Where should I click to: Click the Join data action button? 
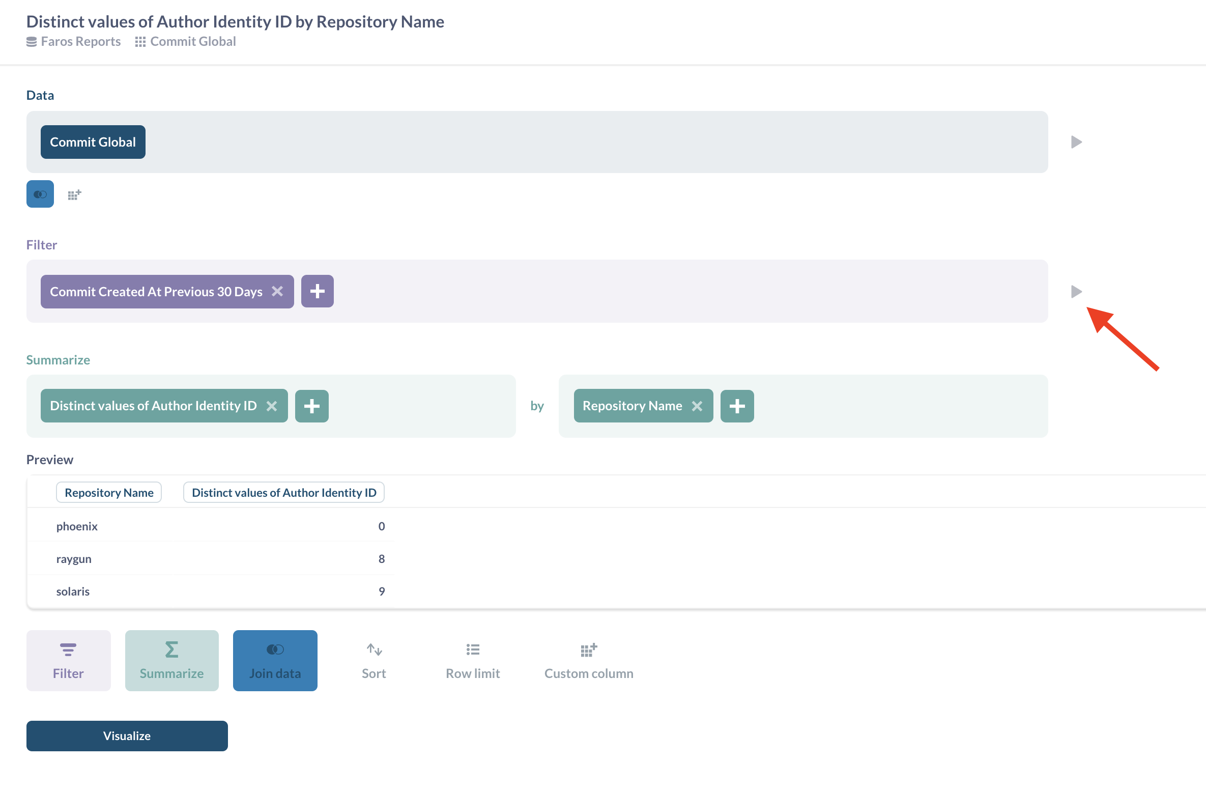coord(275,660)
